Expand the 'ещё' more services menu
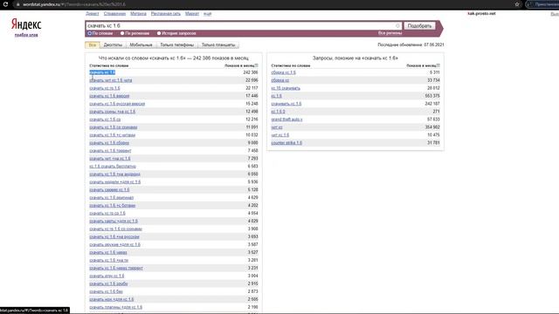 pos(208,14)
